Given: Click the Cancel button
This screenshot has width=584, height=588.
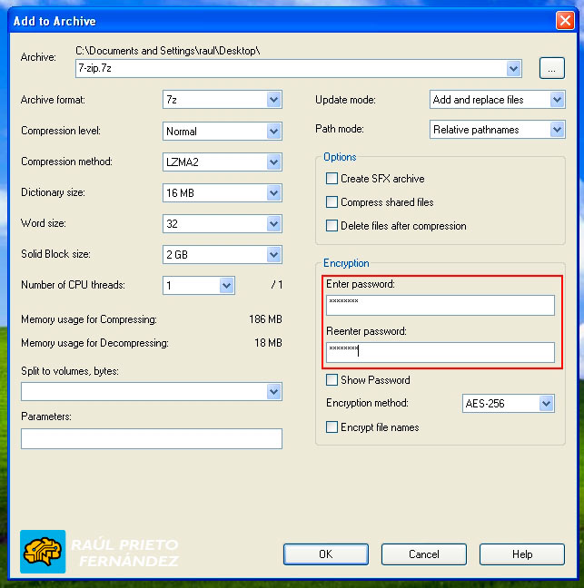Looking at the screenshot, I should click(x=423, y=554).
